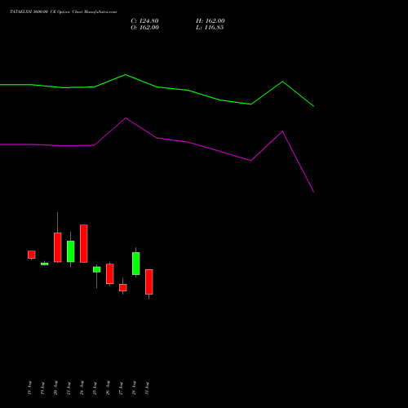Click the 31 Aug date label
The image size is (408, 408).
[147, 388]
